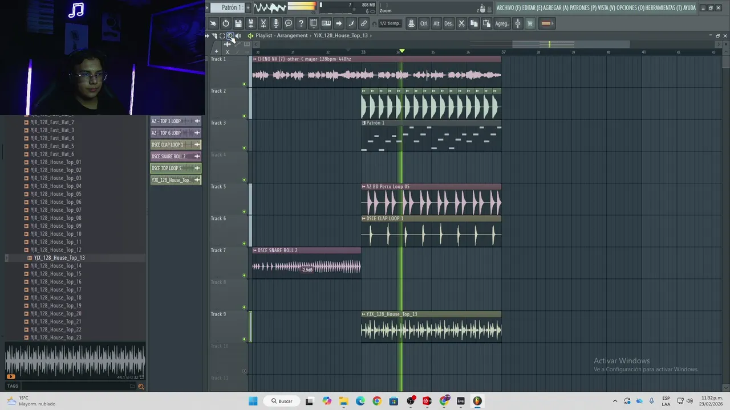Click the hat icon next to Ctrl
730x410 pixels.
[411, 23]
